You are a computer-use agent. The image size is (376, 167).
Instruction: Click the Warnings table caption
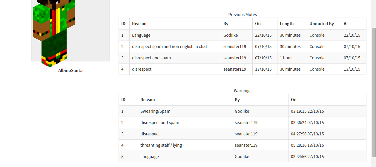coord(242,91)
